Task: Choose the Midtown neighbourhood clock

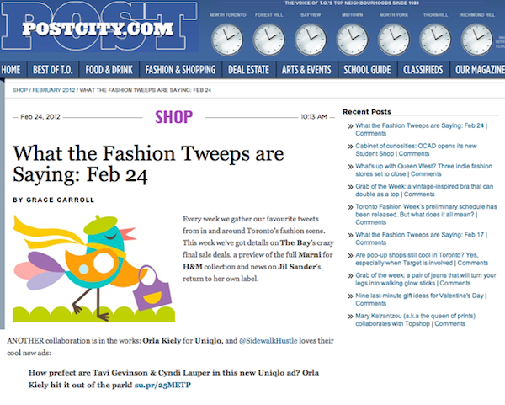Action: 352,38
